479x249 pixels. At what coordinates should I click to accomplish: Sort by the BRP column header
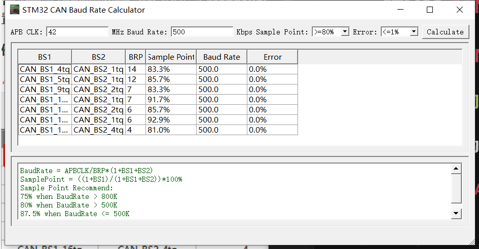136,57
